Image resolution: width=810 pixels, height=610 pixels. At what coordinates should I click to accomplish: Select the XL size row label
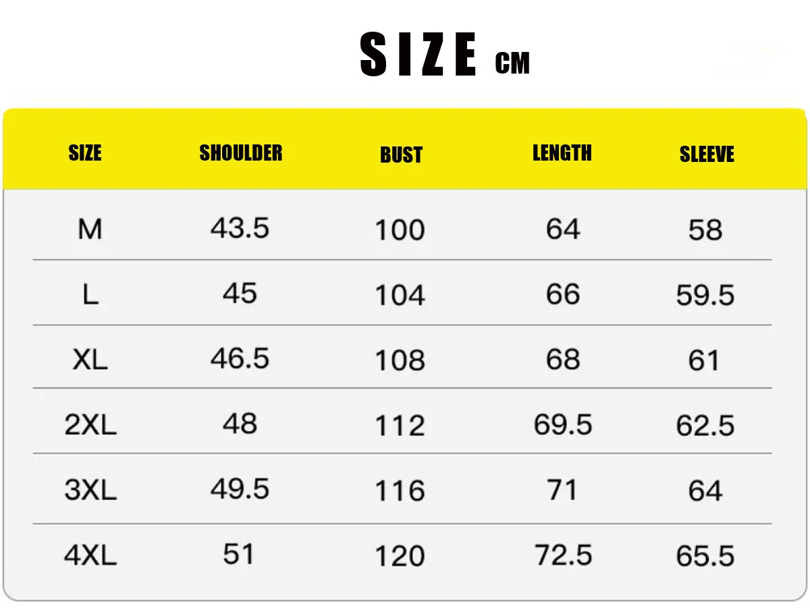coord(90,360)
